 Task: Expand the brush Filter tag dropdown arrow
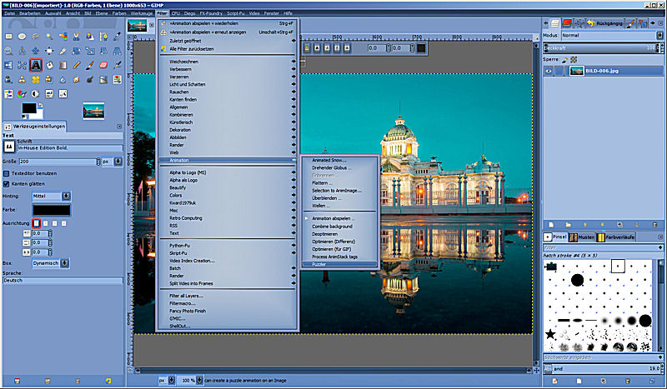pyautogui.click(x=660, y=247)
